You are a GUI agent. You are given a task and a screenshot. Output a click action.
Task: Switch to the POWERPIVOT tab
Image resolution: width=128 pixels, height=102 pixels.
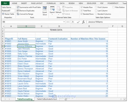(113, 3)
